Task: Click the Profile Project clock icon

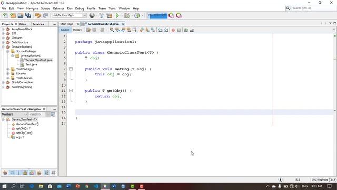Action: coord(137,15)
